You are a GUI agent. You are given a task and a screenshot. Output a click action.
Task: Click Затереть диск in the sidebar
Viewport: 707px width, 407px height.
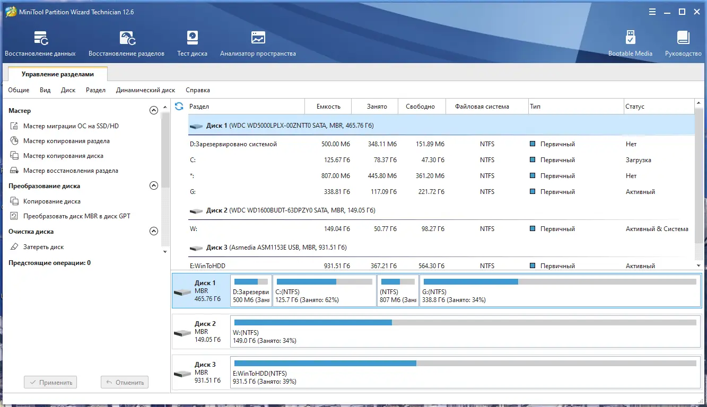pyautogui.click(x=43, y=247)
